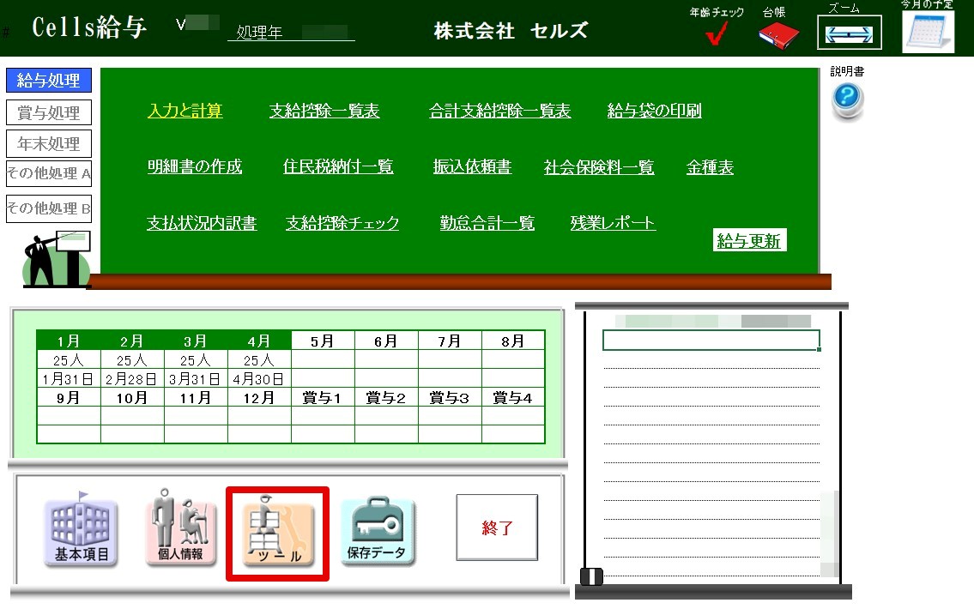Click the 年齢チェック red checkmark icon
Viewport: 974px width, 609px height.
coord(717,34)
